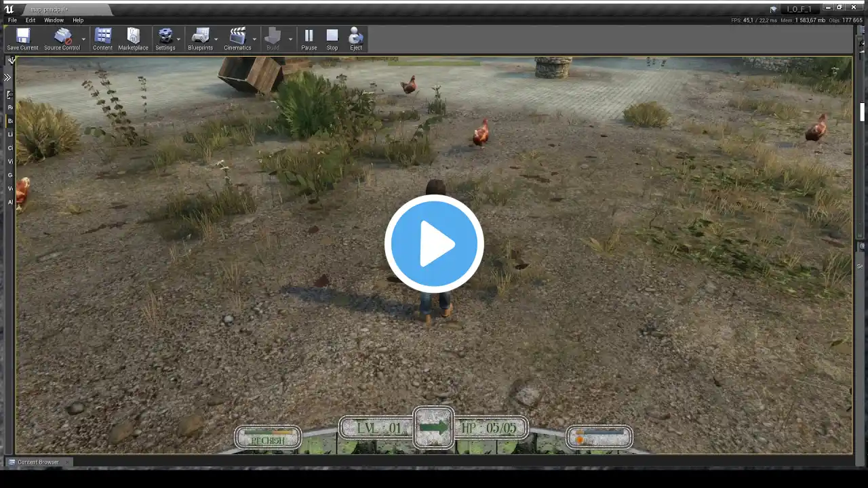Viewport: 868px width, 488px height.
Task: Click the Cinematics clapperboard icon
Action: [x=237, y=39]
